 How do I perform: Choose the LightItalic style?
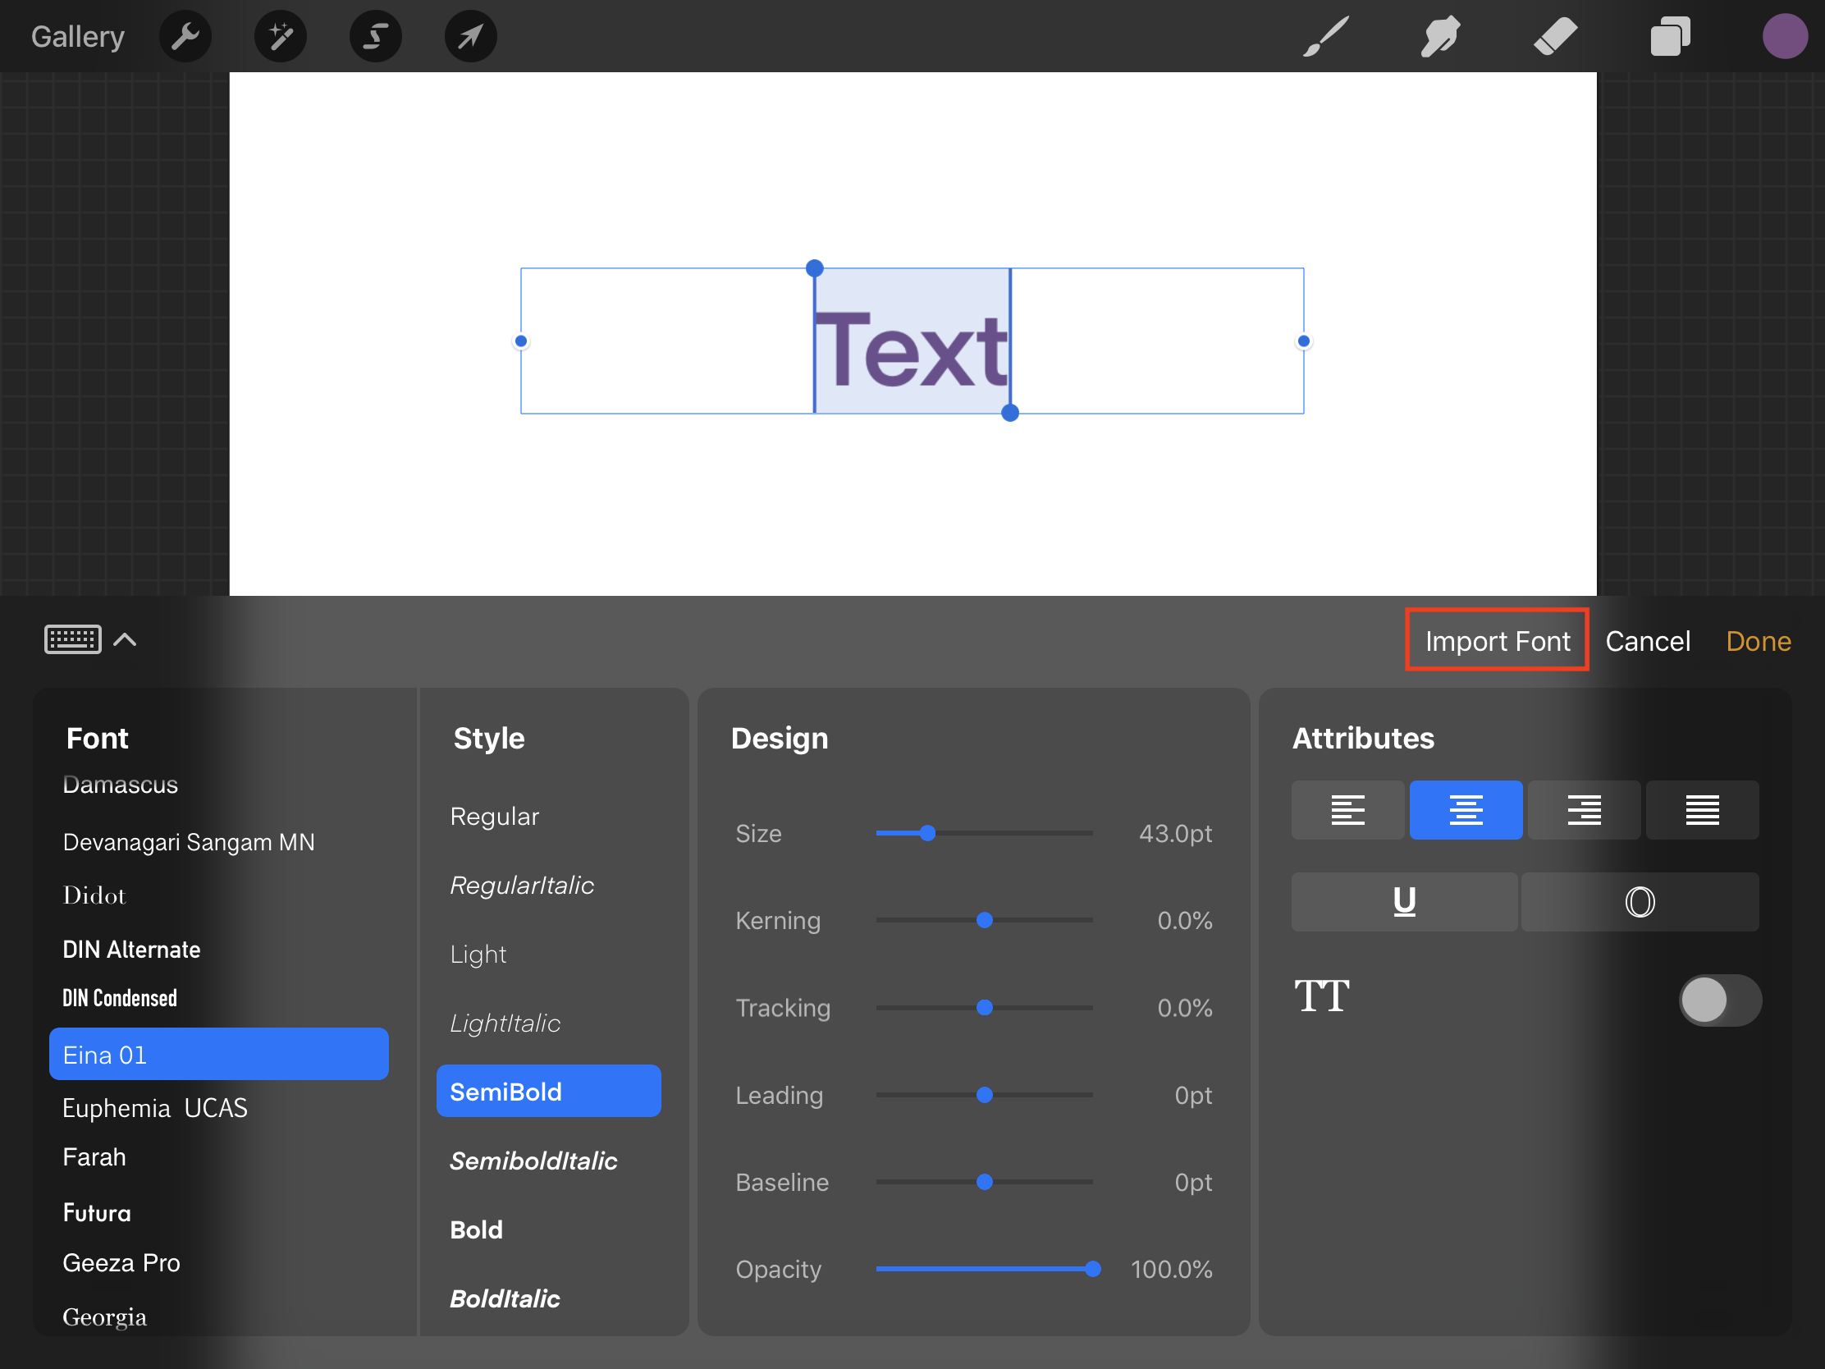(505, 1023)
